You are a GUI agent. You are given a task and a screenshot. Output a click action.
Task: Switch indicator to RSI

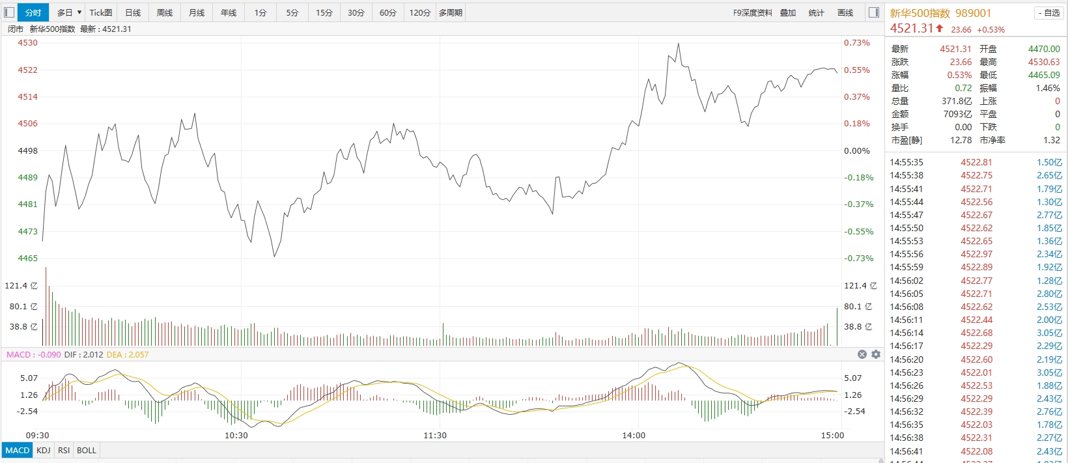[x=64, y=450]
